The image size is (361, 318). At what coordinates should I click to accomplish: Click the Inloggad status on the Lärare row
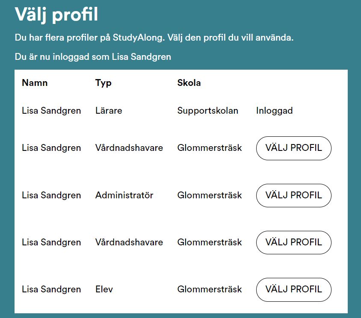pos(275,111)
